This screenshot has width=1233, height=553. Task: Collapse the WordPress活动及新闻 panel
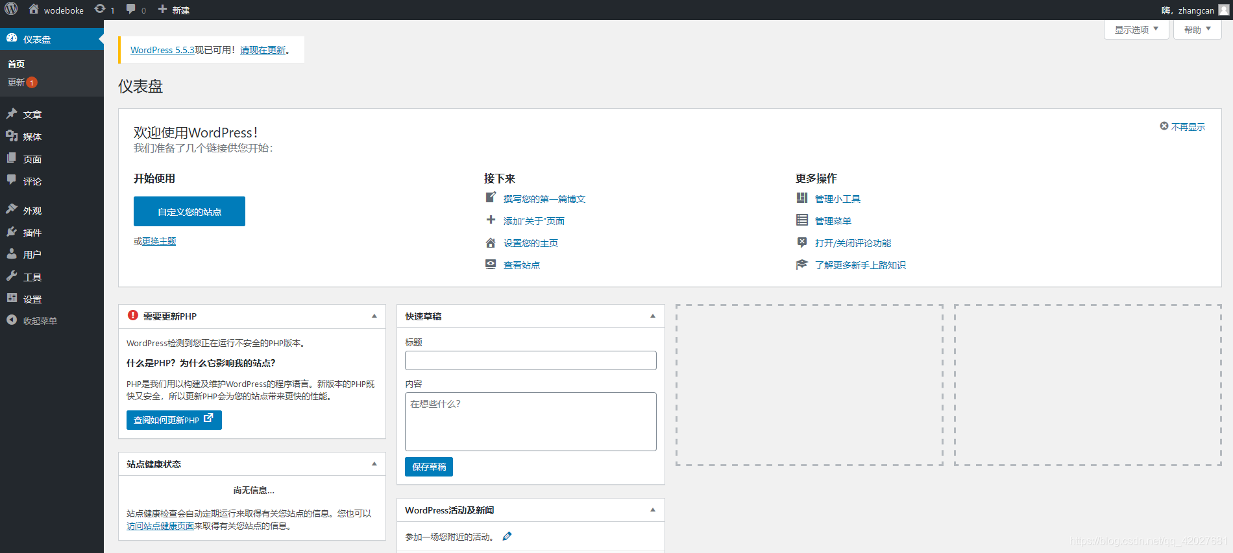653,510
